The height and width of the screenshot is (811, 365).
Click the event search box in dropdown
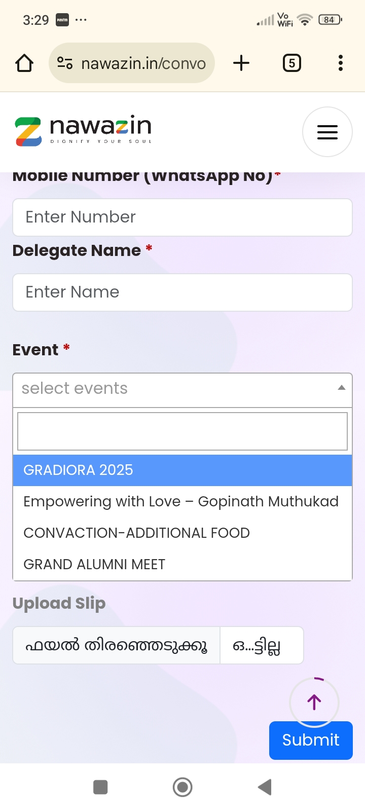click(182, 431)
